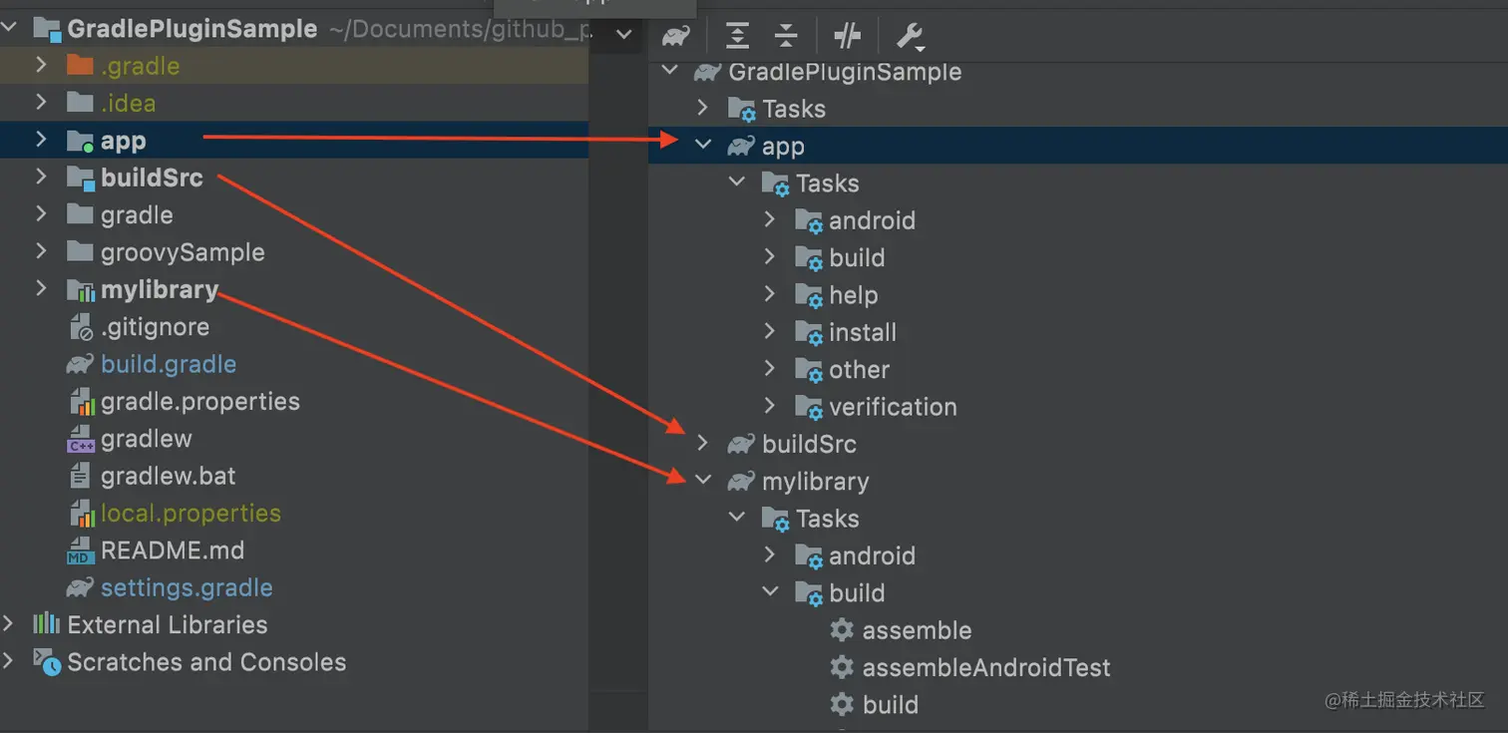
Task: Open the Gradle Settings wrench icon
Action: pos(908,36)
